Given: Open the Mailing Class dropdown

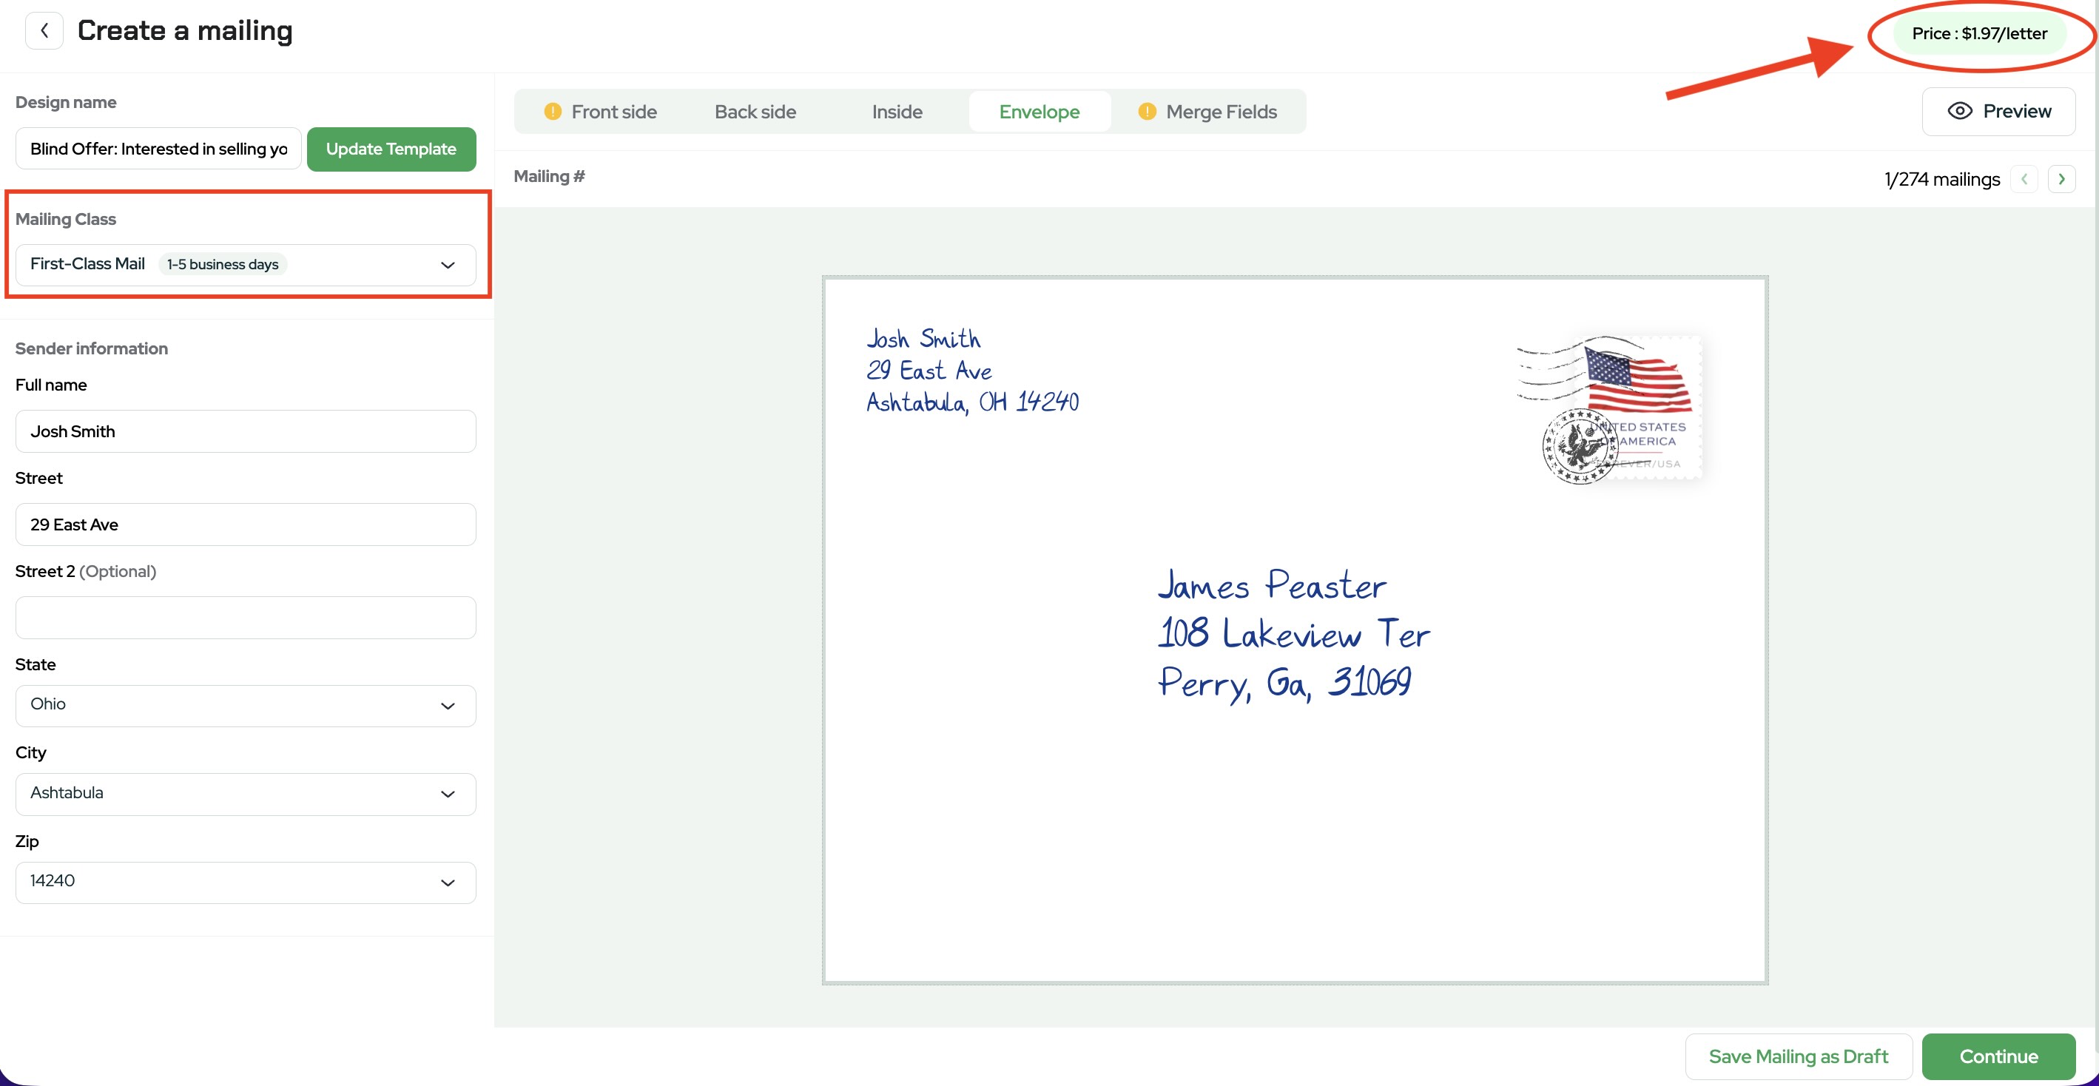Looking at the screenshot, I should (245, 265).
